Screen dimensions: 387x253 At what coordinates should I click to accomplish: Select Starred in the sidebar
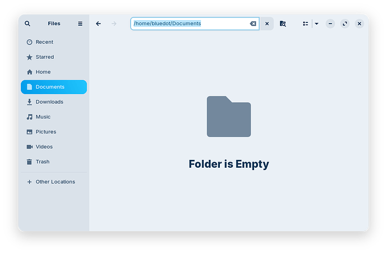click(44, 57)
